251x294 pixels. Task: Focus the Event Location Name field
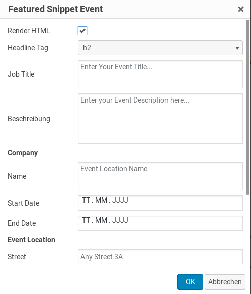[160, 176]
